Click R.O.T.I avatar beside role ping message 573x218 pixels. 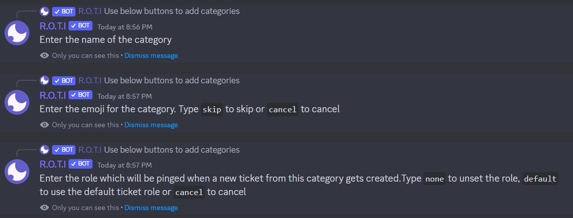click(17, 171)
